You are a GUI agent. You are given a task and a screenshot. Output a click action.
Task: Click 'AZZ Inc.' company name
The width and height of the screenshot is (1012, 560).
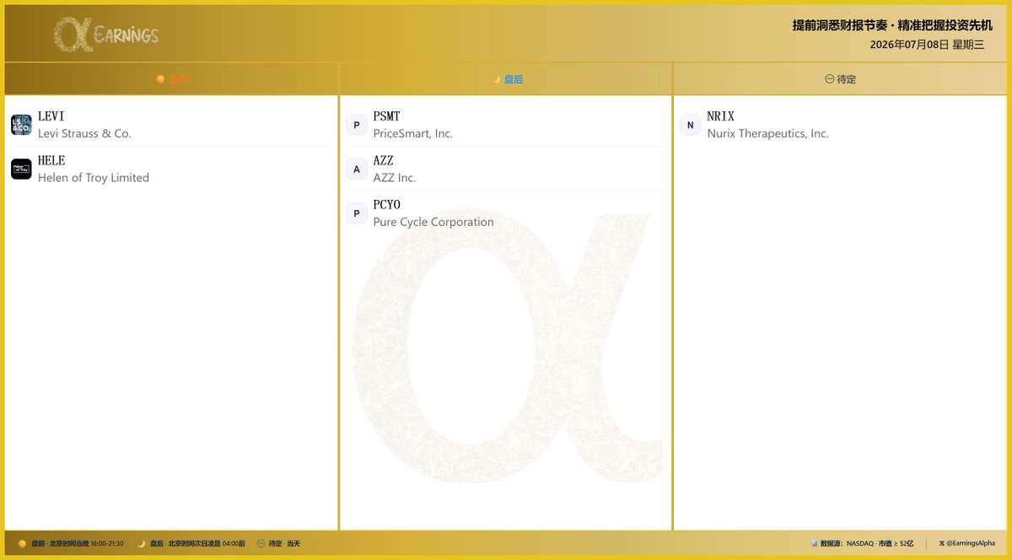[x=395, y=177]
